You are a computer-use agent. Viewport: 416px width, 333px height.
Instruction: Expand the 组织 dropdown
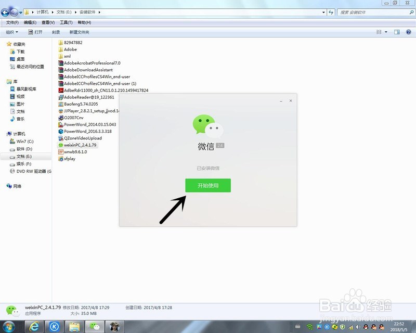tap(12, 32)
